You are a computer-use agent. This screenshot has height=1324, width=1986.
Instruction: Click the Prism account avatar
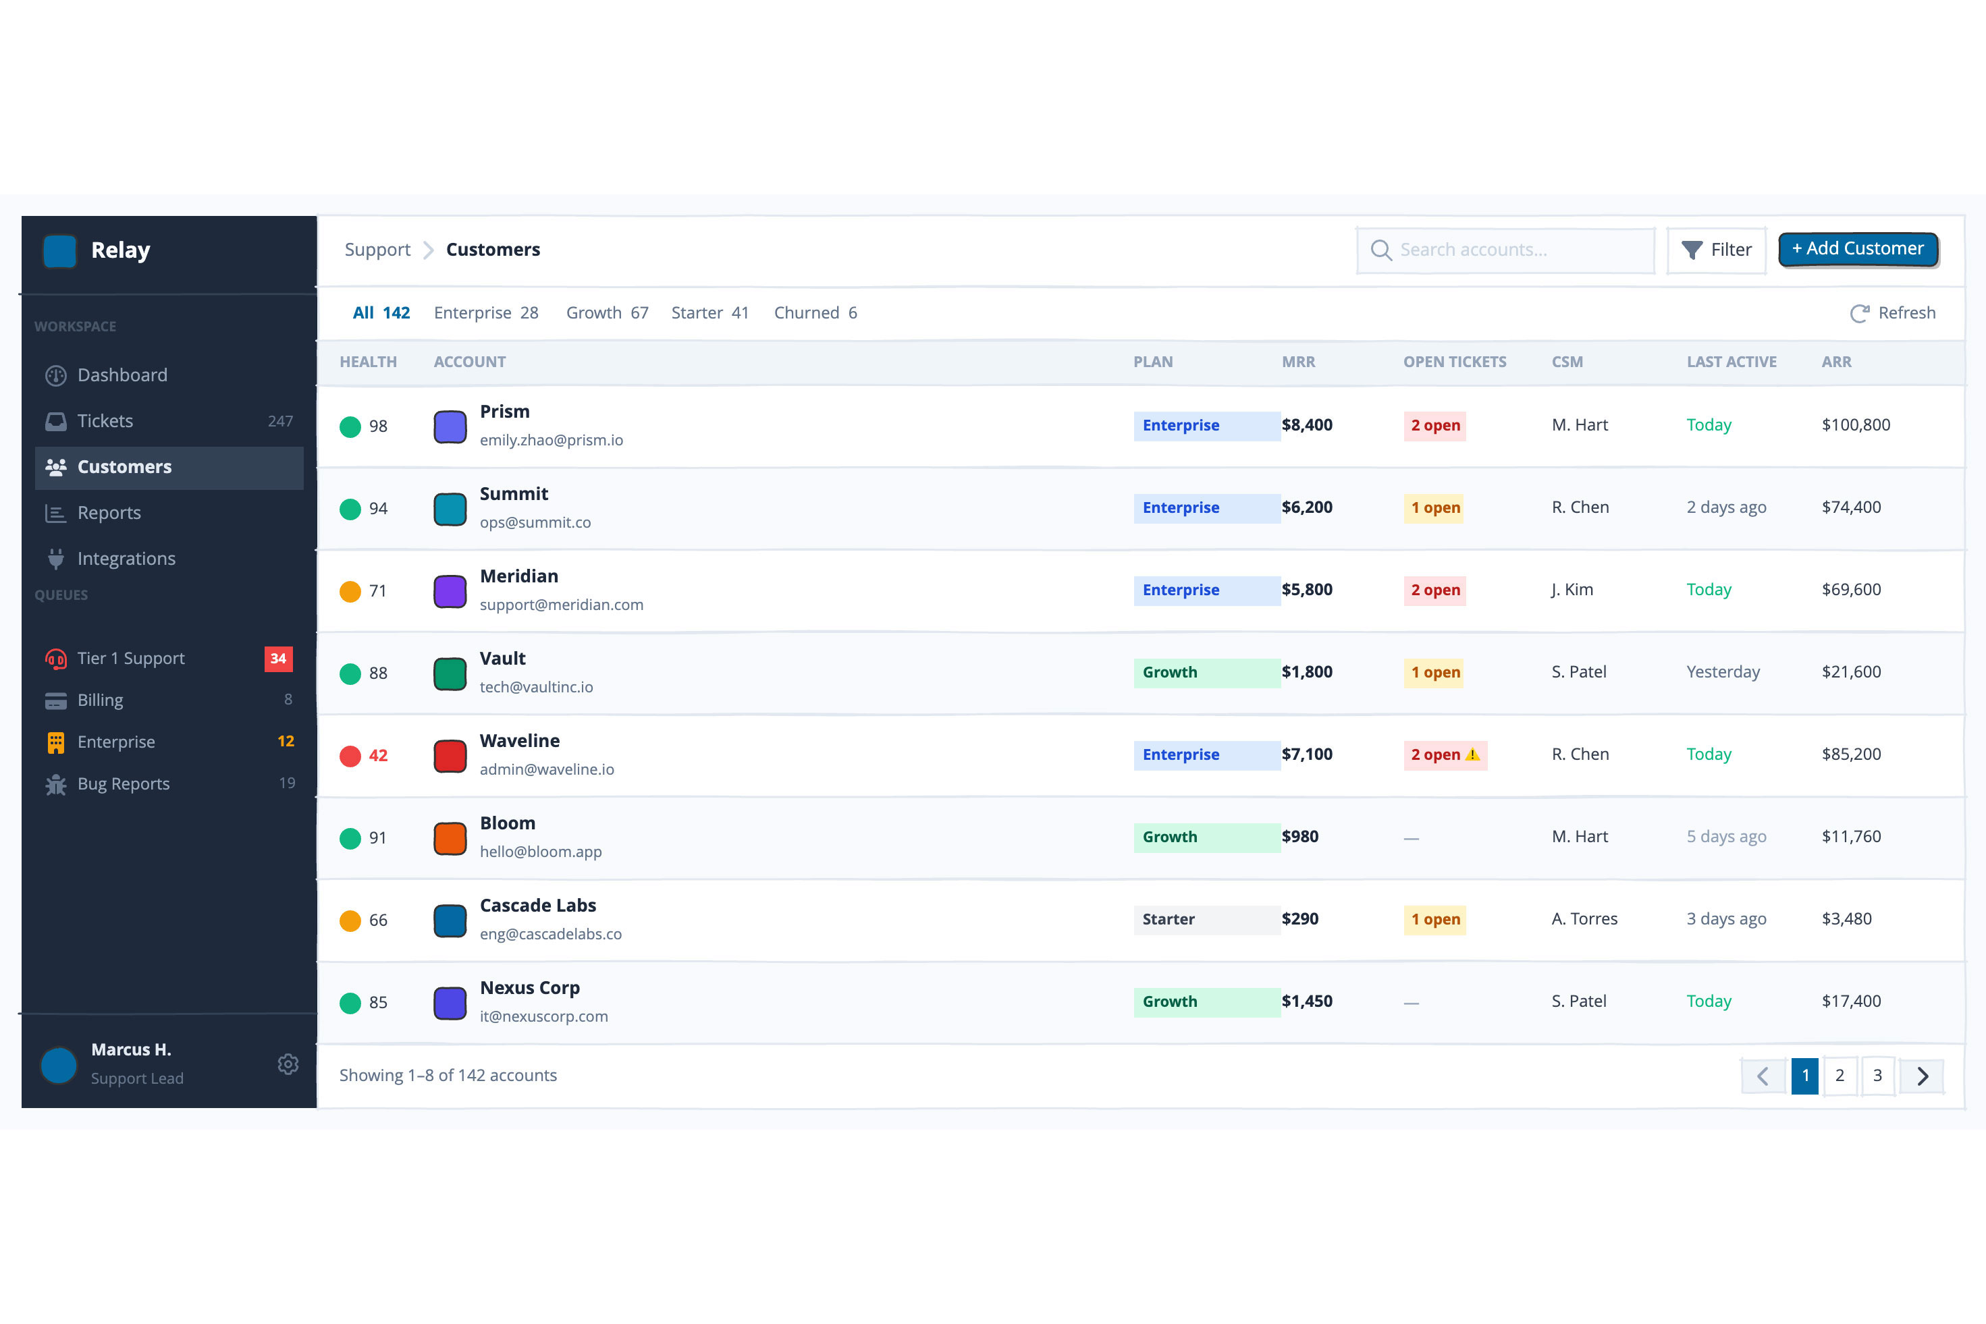point(450,426)
